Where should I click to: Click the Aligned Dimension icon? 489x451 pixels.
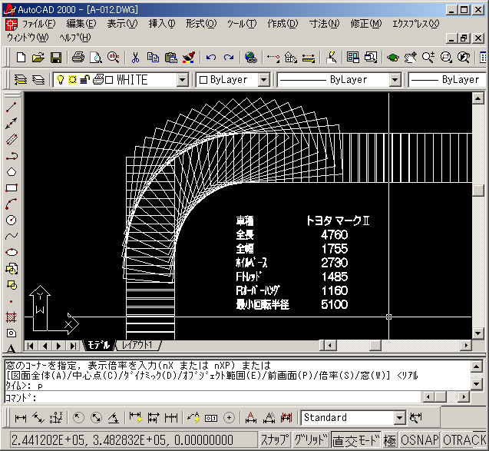(38, 418)
